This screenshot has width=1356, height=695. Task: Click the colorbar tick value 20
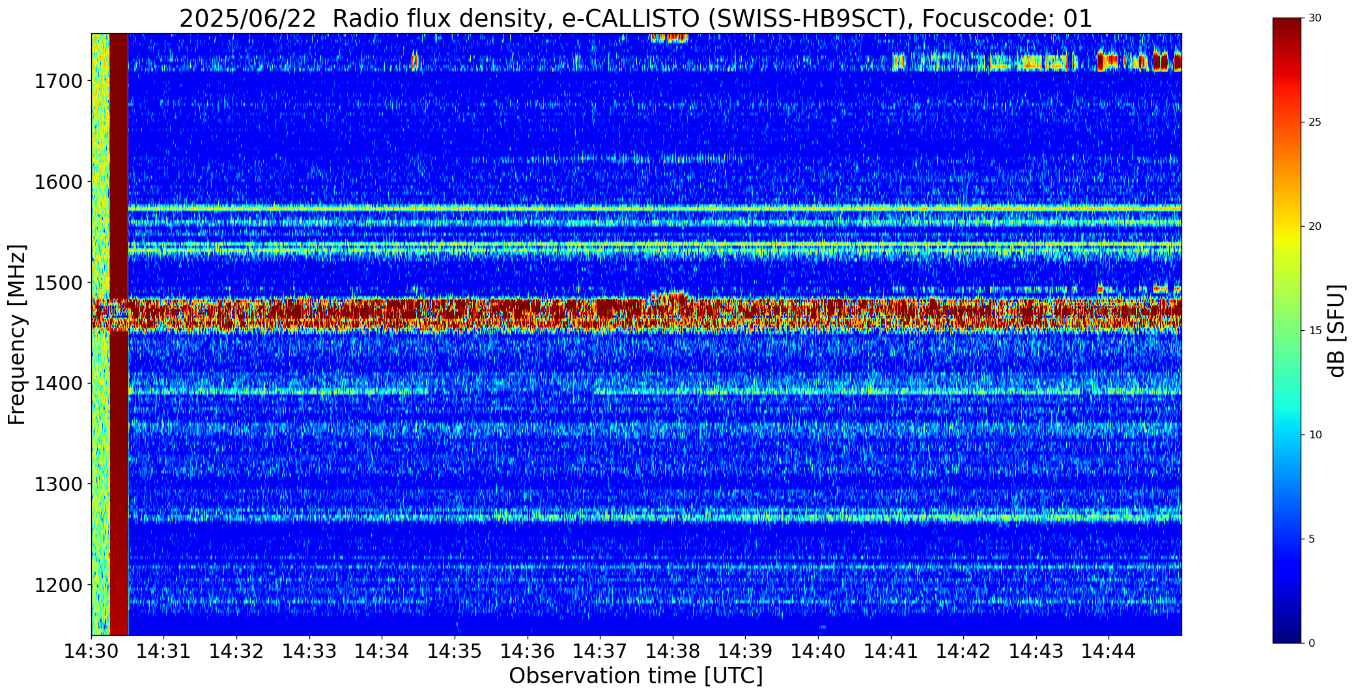(1315, 227)
